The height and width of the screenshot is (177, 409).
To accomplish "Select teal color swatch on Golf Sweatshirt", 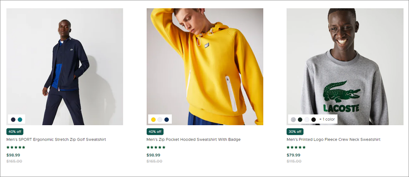I will click(20, 120).
